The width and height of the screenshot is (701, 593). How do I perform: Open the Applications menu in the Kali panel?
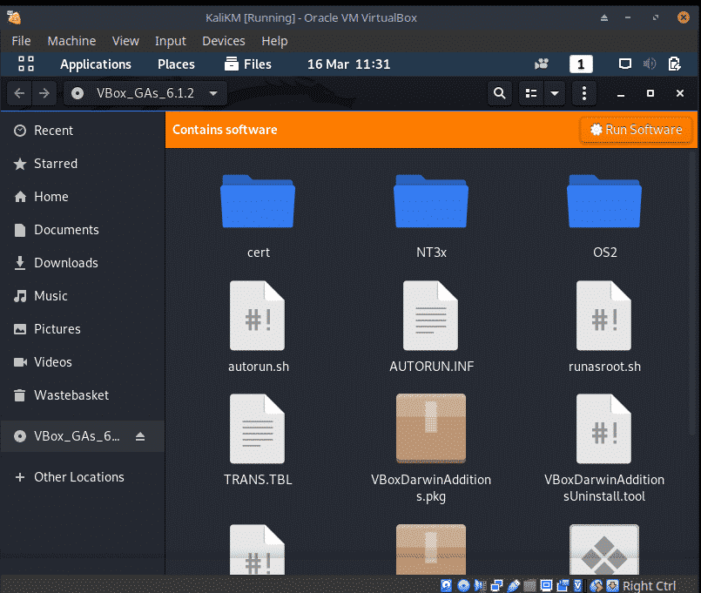coord(95,64)
